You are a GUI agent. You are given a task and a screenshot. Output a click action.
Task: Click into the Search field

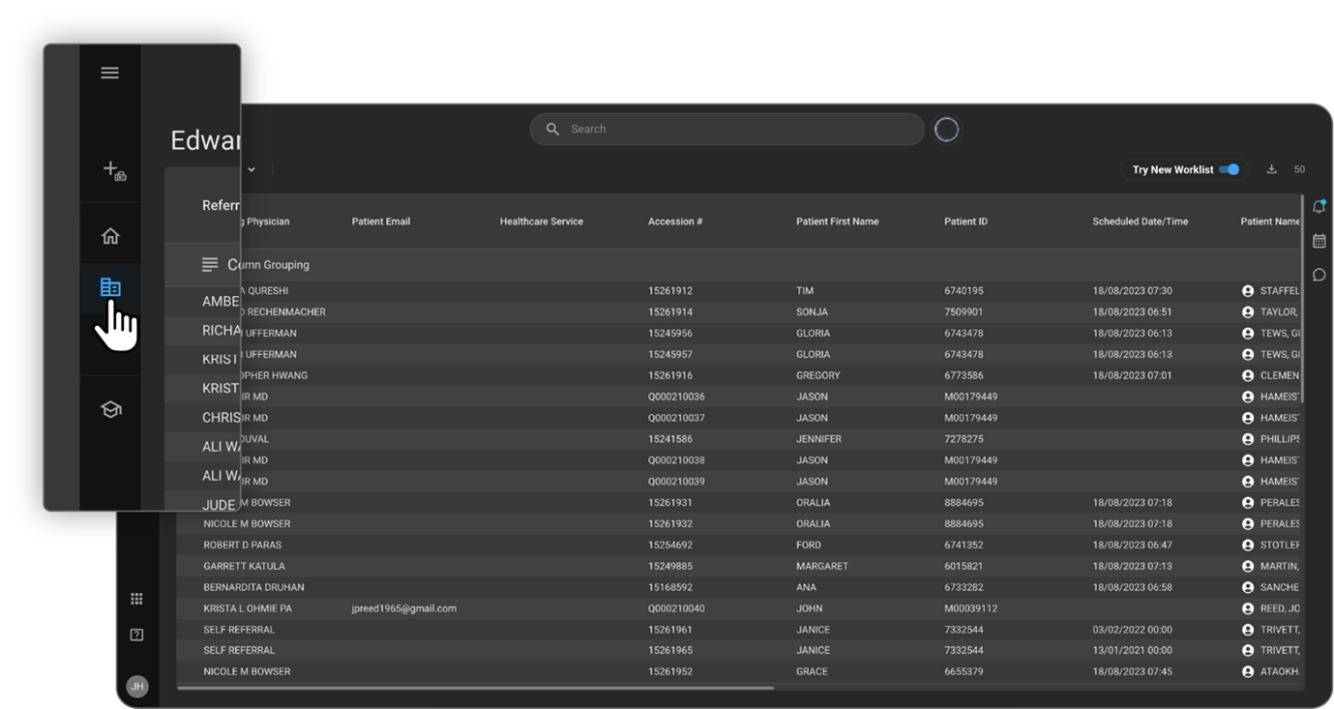pyautogui.click(x=735, y=129)
